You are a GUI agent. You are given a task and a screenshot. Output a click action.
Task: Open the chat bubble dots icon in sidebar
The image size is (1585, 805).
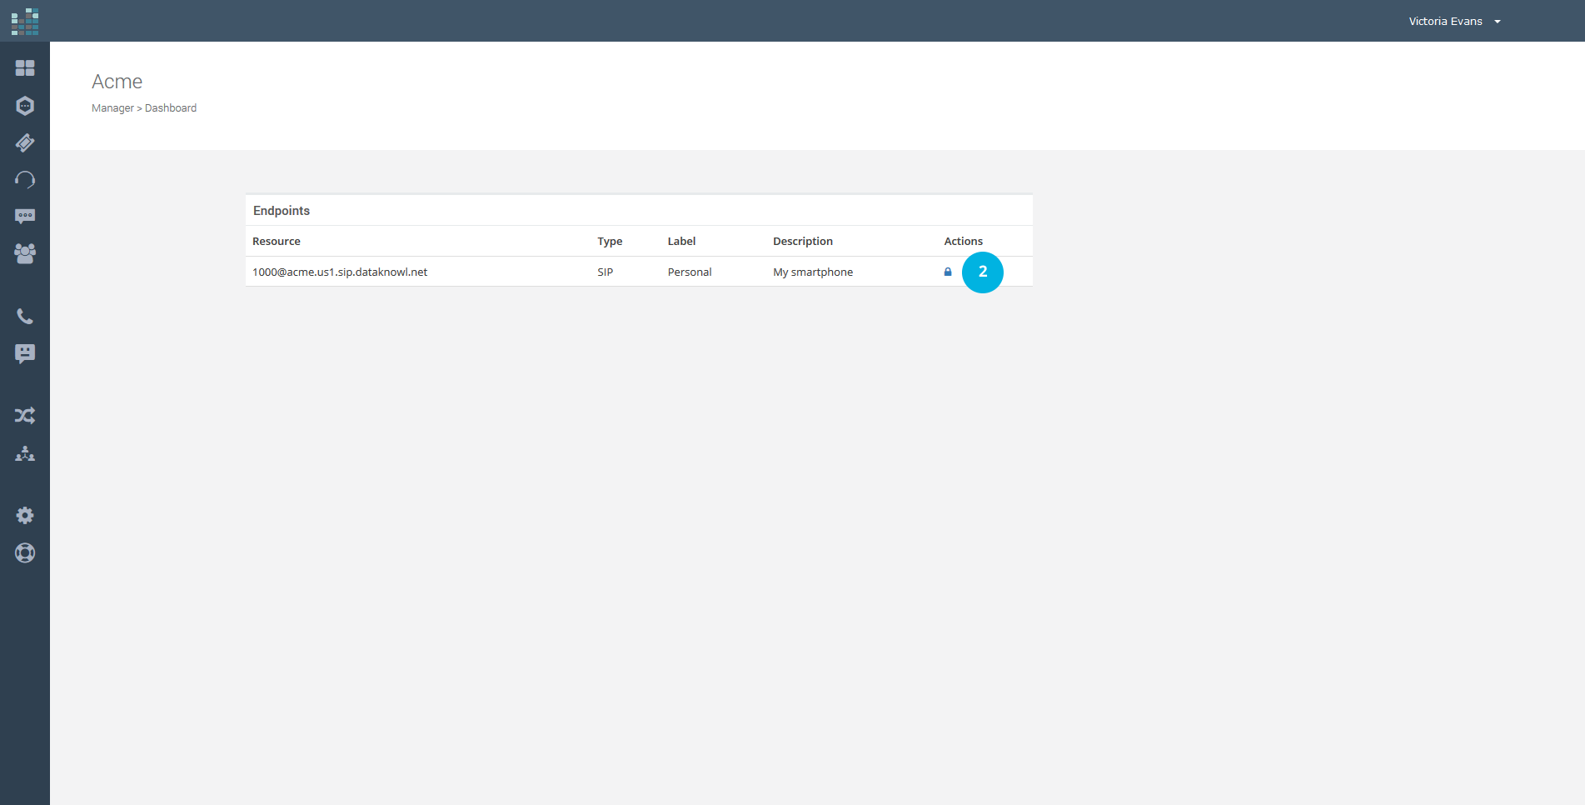coord(25,217)
